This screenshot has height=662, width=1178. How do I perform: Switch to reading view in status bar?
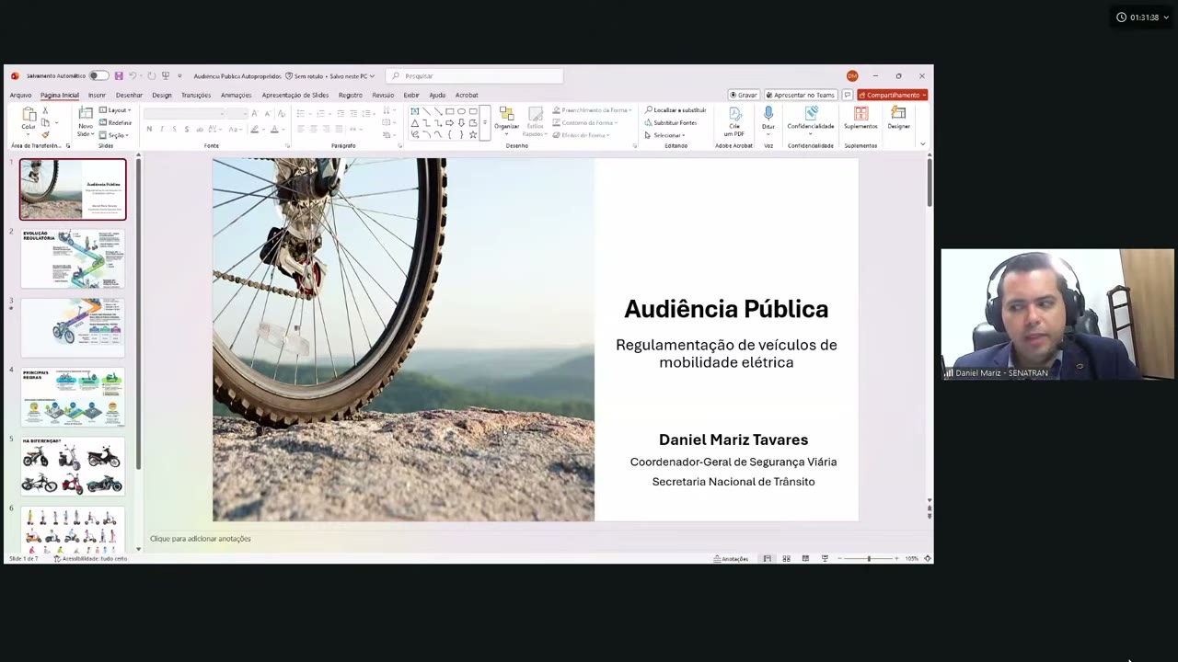click(805, 558)
